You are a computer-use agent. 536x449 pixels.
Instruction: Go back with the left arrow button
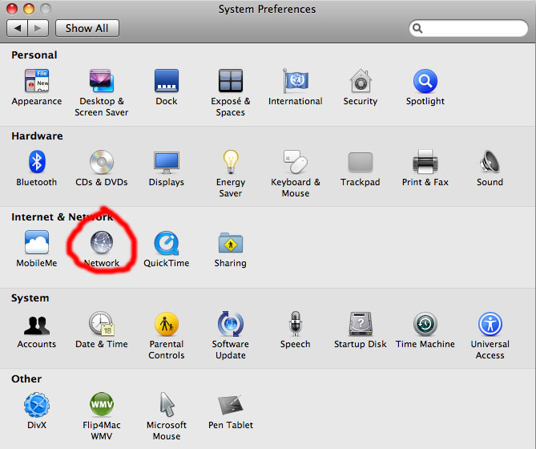(17, 28)
